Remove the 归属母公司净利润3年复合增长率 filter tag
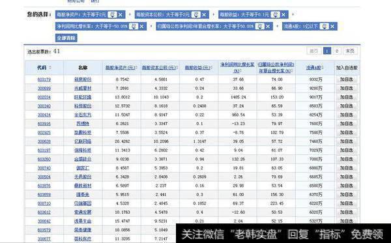Image resolution: width=391 pixels, height=243 pixels. pos(268,27)
